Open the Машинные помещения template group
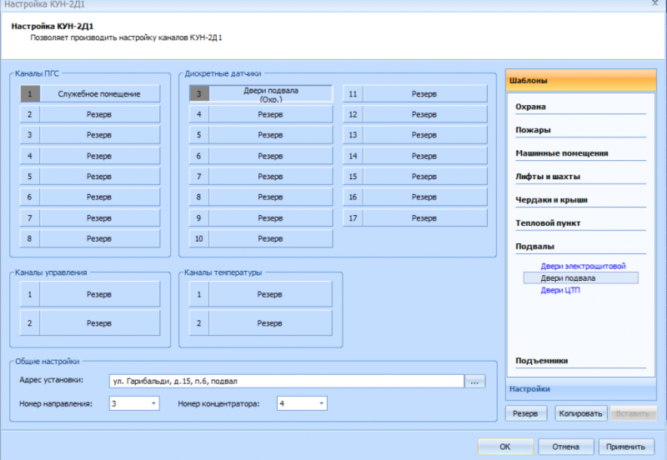Viewport: 667px width, 460px height. click(561, 153)
